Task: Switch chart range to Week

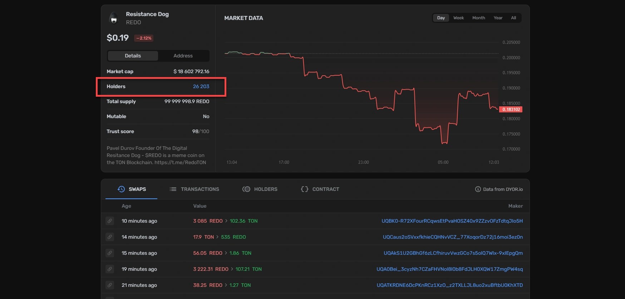Action: (458, 18)
